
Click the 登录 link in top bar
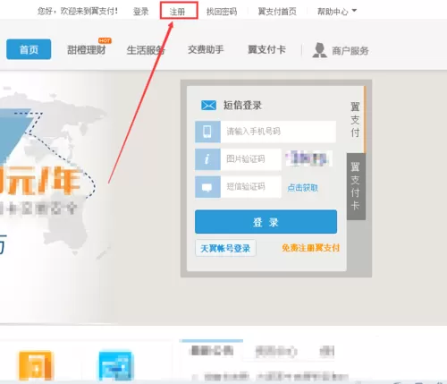140,12
